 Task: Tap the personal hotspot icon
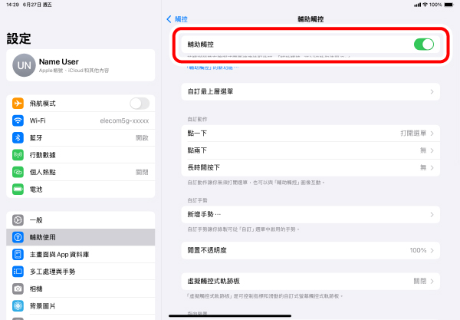[x=18, y=171]
